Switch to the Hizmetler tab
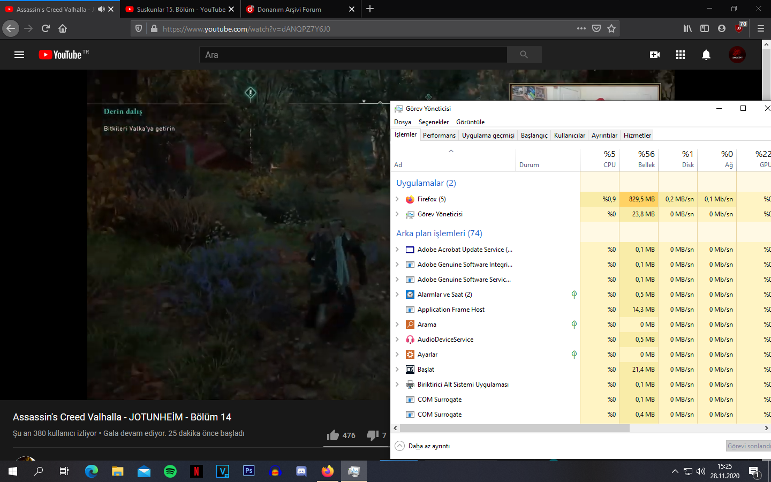The height and width of the screenshot is (482, 771). tap(637, 135)
